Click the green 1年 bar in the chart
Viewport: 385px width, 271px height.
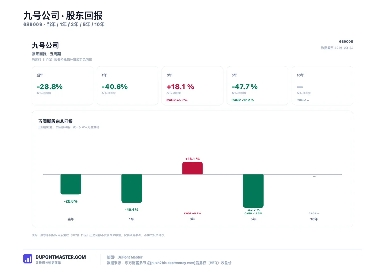point(132,188)
